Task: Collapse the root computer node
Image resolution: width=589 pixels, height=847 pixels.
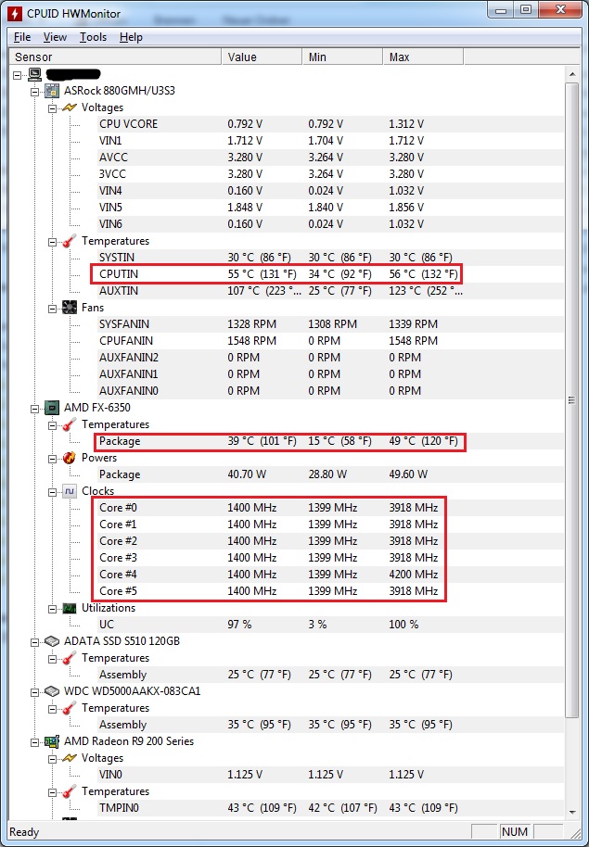Action: (18, 74)
